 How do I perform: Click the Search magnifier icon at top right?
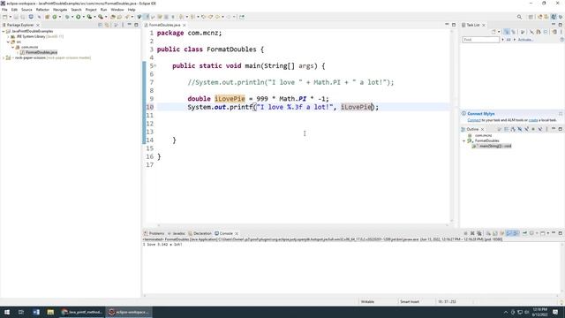(x=519, y=17)
